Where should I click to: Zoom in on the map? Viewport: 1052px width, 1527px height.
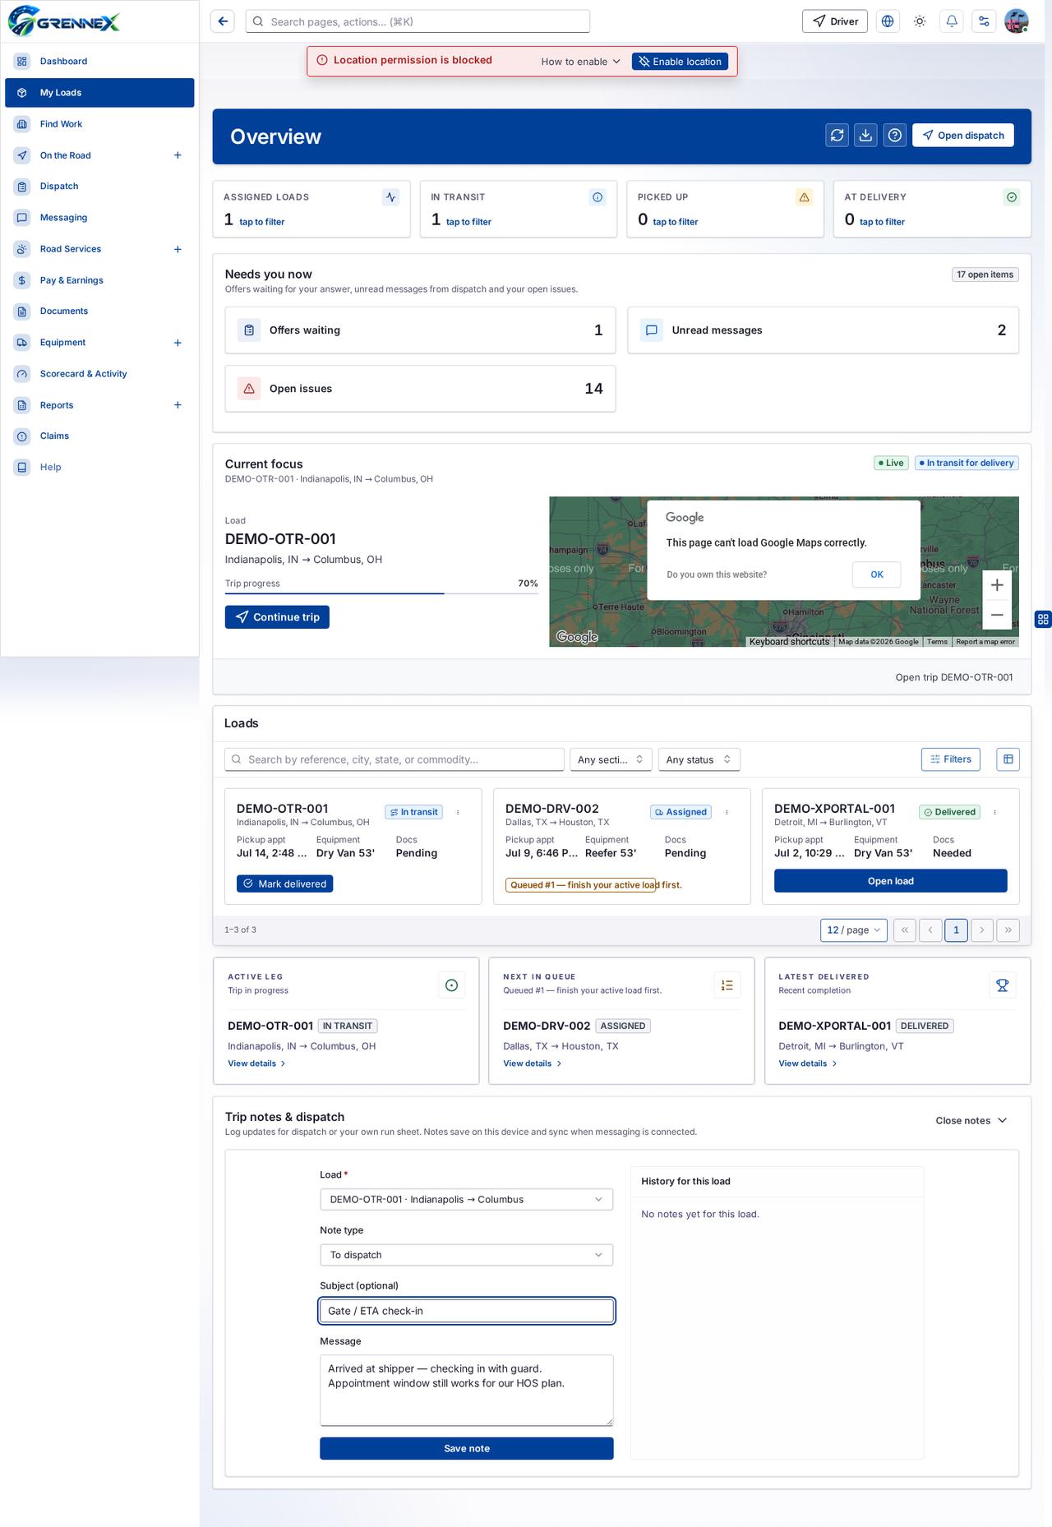[997, 585]
